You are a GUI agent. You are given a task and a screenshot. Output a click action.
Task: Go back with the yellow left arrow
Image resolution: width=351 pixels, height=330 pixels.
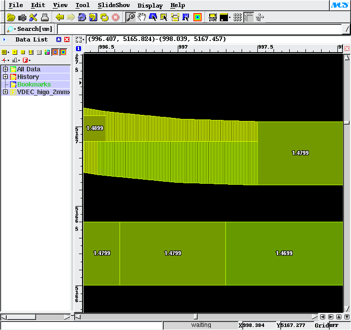pos(60,17)
